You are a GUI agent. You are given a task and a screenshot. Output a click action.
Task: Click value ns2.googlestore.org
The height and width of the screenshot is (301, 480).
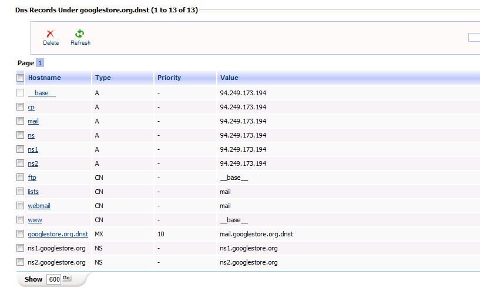[x=249, y=262]
